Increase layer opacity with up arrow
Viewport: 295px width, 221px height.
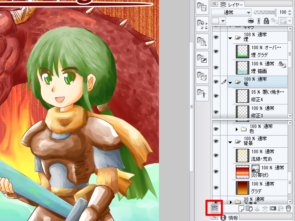tap(290, 11)
